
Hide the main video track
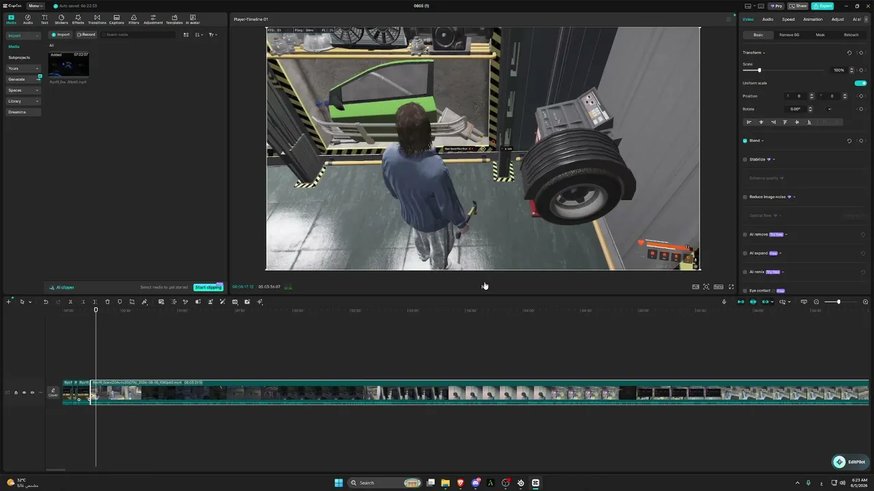coord(24,393)
